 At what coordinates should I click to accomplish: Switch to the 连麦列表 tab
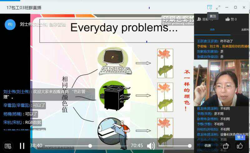[x=244, y=30]
